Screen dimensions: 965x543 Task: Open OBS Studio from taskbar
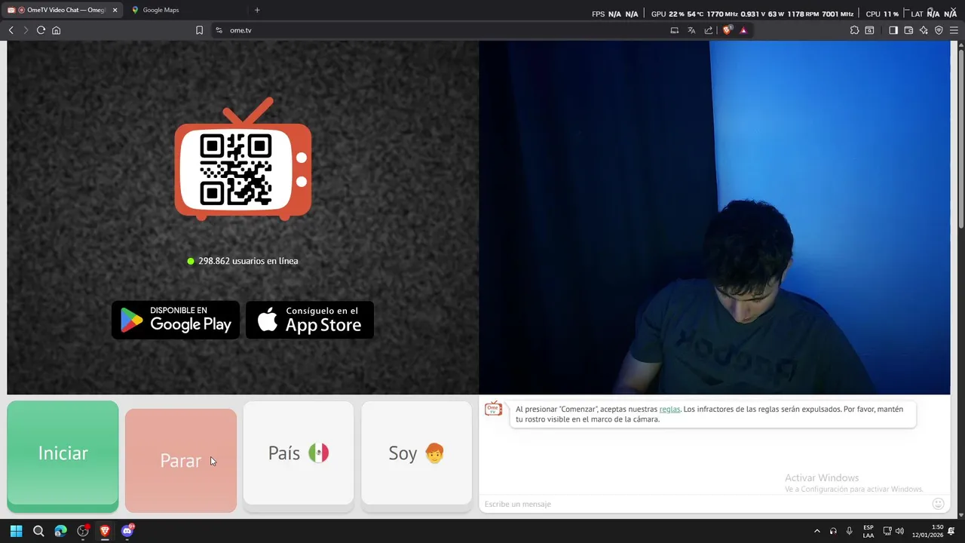pyautogui.click(x=83, y=531)
